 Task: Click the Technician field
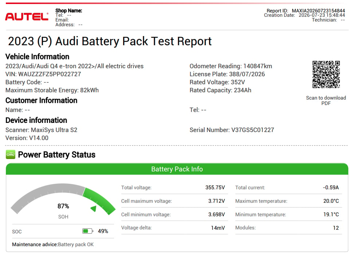[x=328, y=20]
